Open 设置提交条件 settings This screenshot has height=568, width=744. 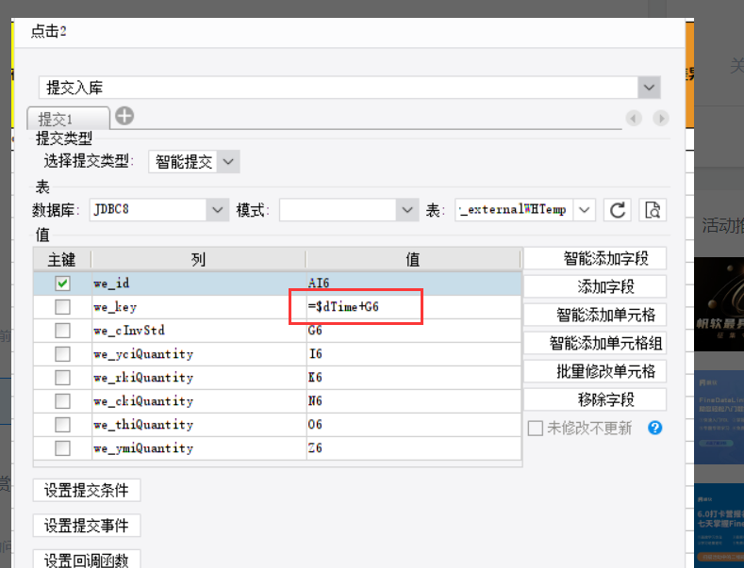[87, 490]
